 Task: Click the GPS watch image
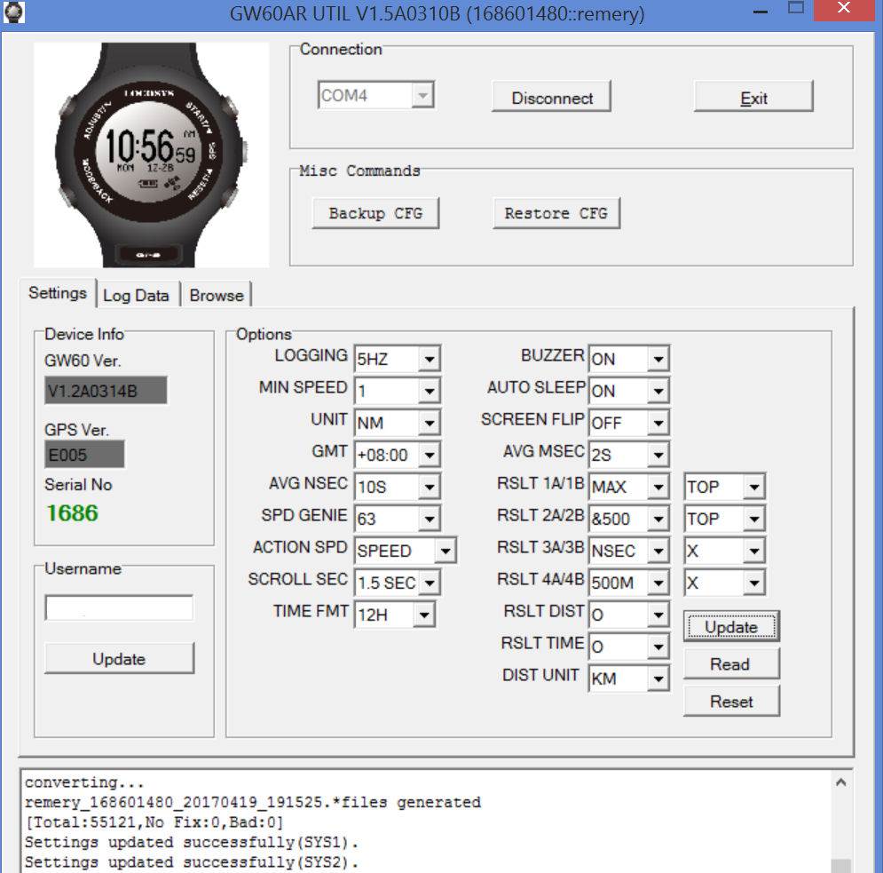click(151, 155)
